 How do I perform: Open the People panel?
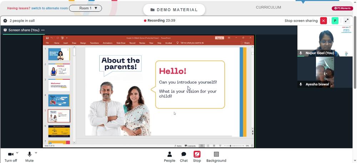(x=170, y=157)
